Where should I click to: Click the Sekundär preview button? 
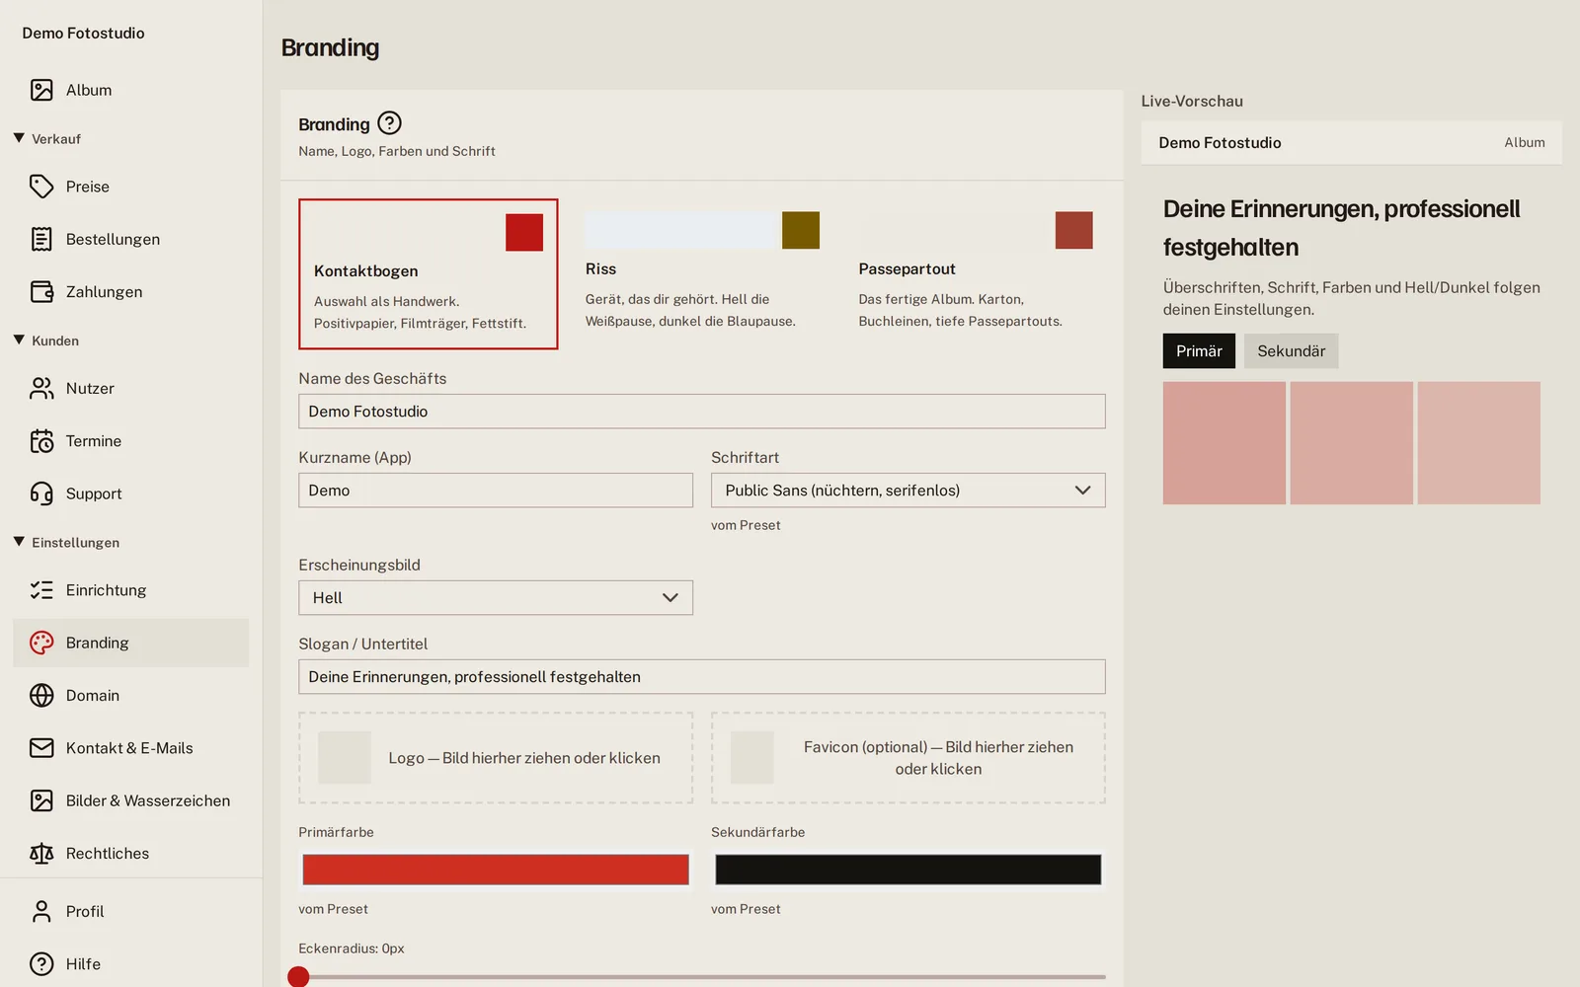pyautogui.click(x=1291, y=351)
